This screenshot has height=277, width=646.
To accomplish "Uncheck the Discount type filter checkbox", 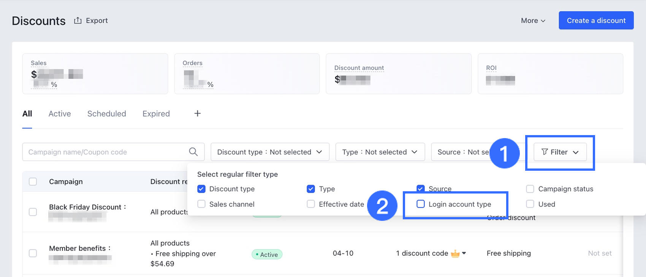I will [x=201, y=189].
